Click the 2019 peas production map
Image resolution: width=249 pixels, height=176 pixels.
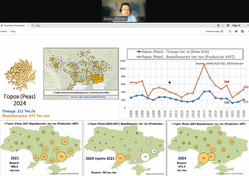[81, 74]
